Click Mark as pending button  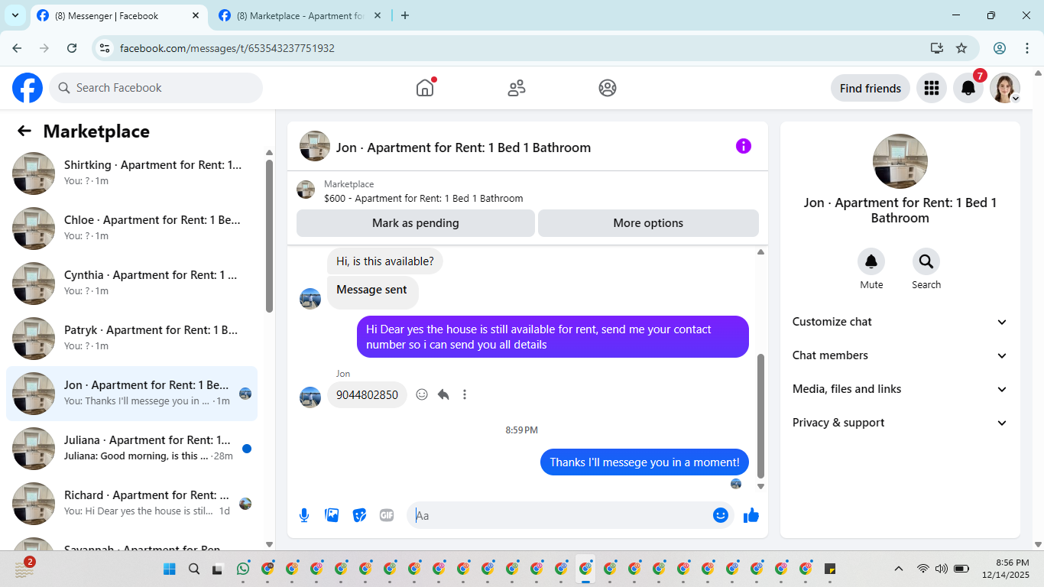coord(416,223)
